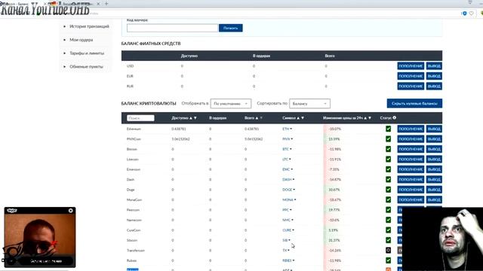483x271 pixels.
Task: Toggle the PIVXCoin status checkbox
Action: point(388,139)
